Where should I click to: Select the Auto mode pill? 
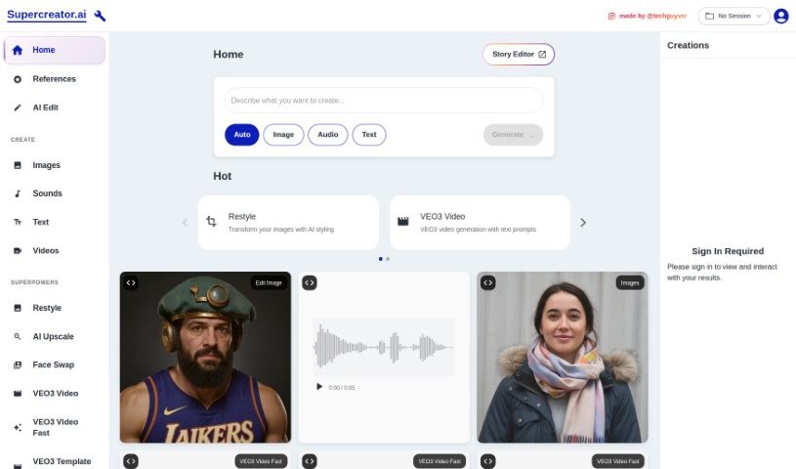pyautogui.click(x=242, y=135)
